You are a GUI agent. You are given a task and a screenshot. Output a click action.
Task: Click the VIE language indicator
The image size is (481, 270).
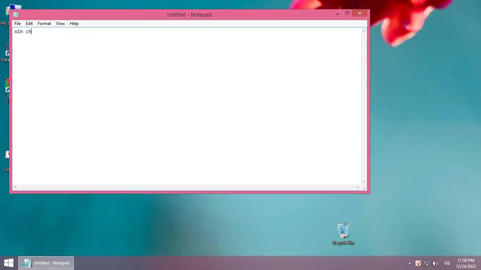[x=447, y=263]
